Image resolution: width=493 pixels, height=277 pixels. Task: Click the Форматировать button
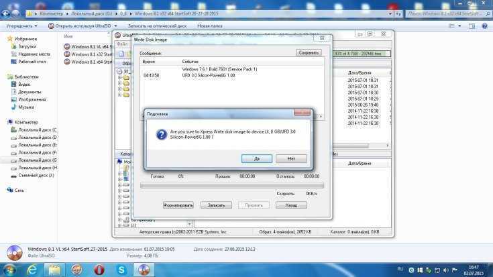click(x=178, y=205)
